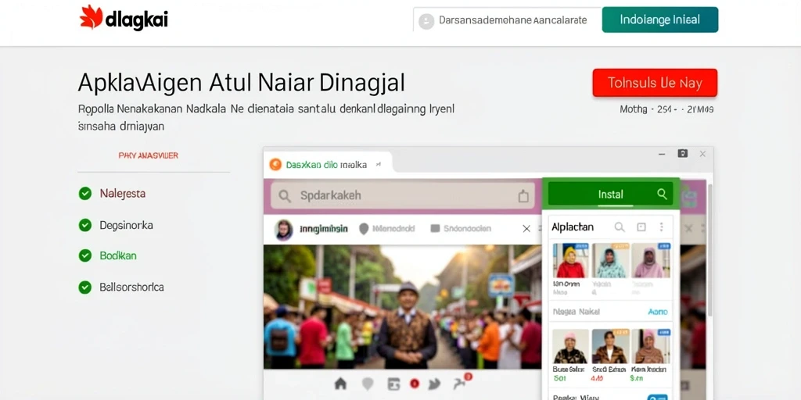Viewport: 801px width, 400px height.
Task: Open the Kem Jnodan product thumbnail
Action: click(650, 346)
